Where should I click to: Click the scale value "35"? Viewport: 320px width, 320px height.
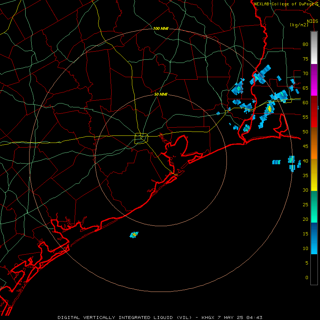[x=305, y=176]
